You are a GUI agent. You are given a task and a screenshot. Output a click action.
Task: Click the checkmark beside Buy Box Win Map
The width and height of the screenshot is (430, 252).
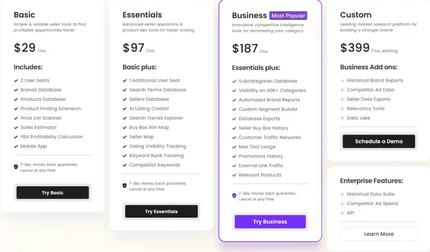tap(124, 127)
